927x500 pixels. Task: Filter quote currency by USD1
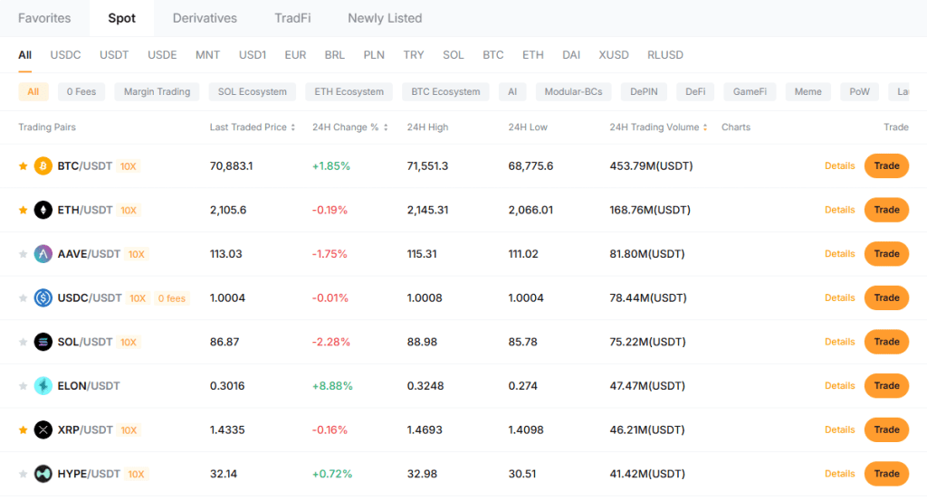253,55
